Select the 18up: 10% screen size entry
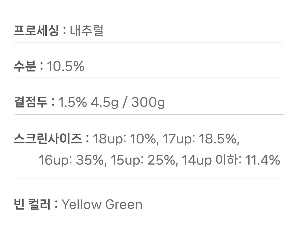The image size is (296, 239). (124, 139)
